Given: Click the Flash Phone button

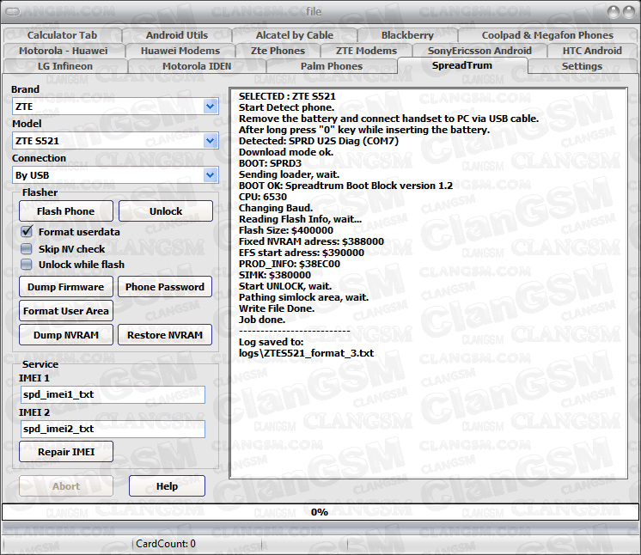Looking at the screenshot, I should coord(66,211).
